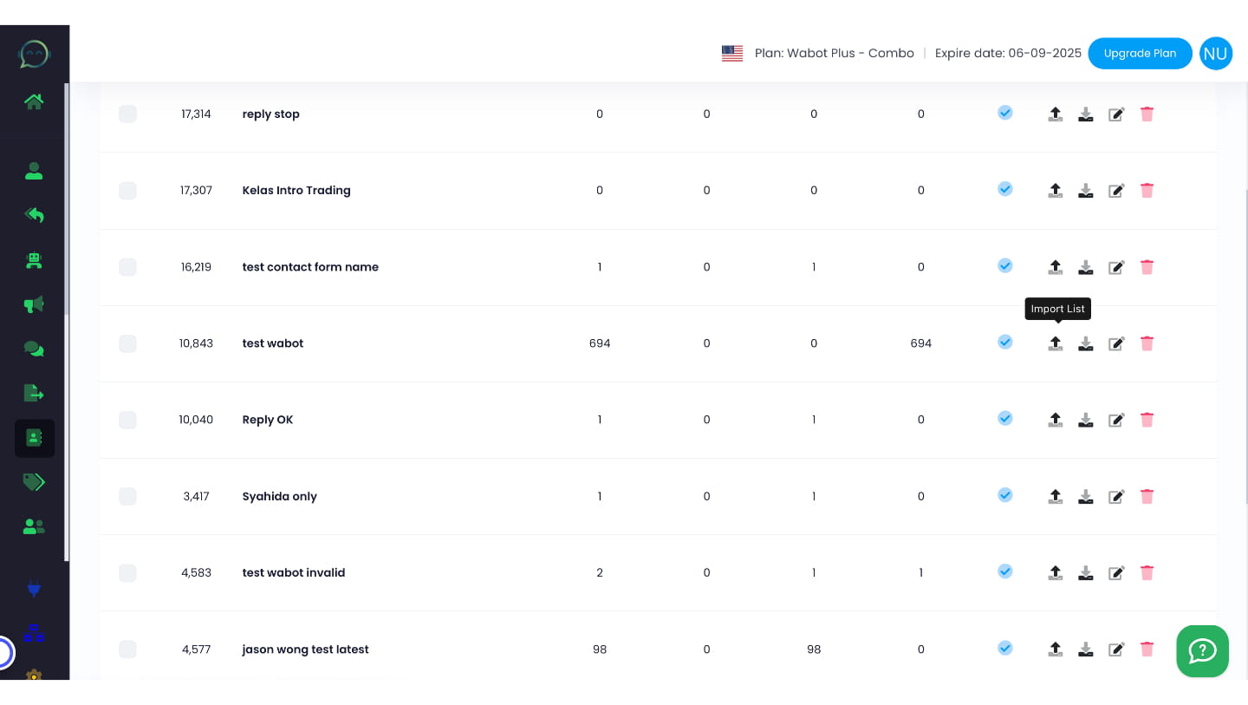
Task: Click the trash icon for Syahida only
Action: [1147, 496]
